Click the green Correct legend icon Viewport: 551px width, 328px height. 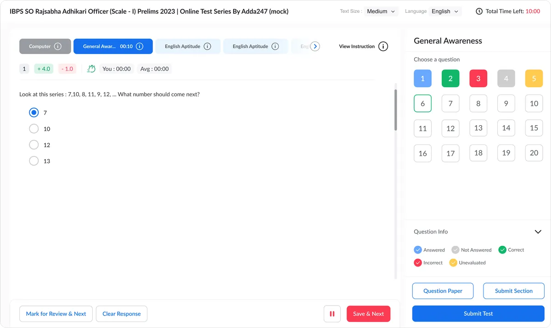tap(502, 250)
